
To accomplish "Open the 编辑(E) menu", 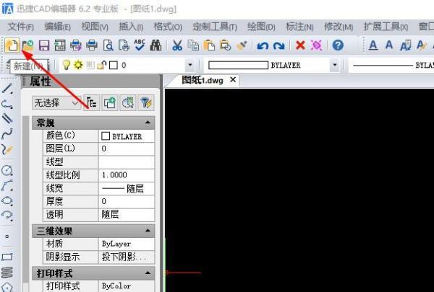I will (58, 27).
